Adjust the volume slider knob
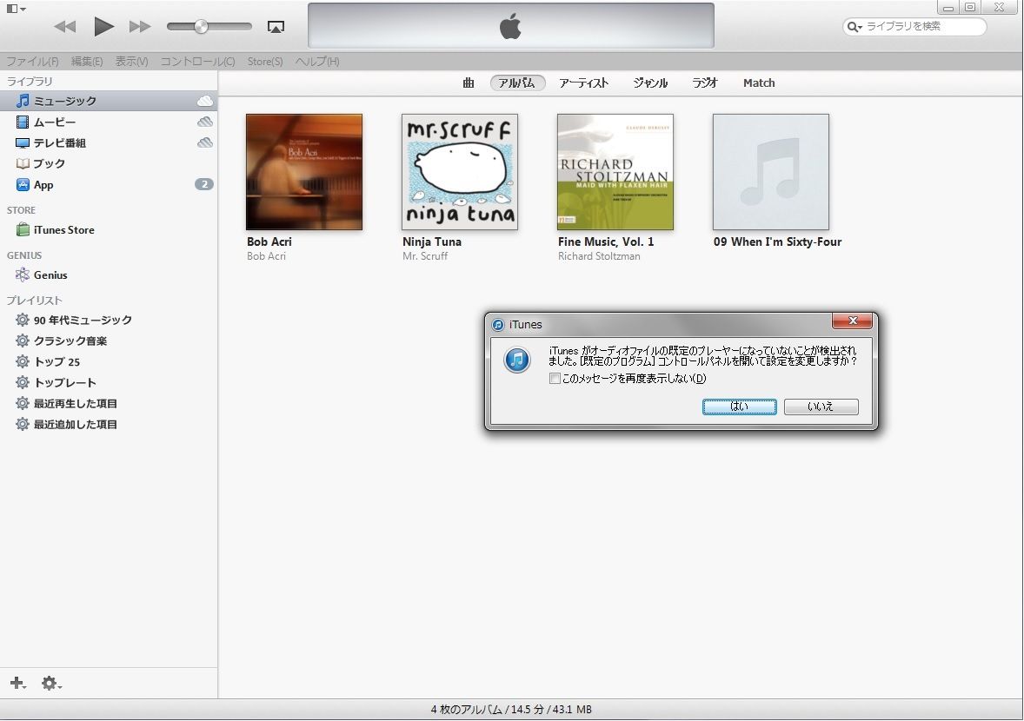The width and height of the screenshot is (1024, 721). [201, 27]
